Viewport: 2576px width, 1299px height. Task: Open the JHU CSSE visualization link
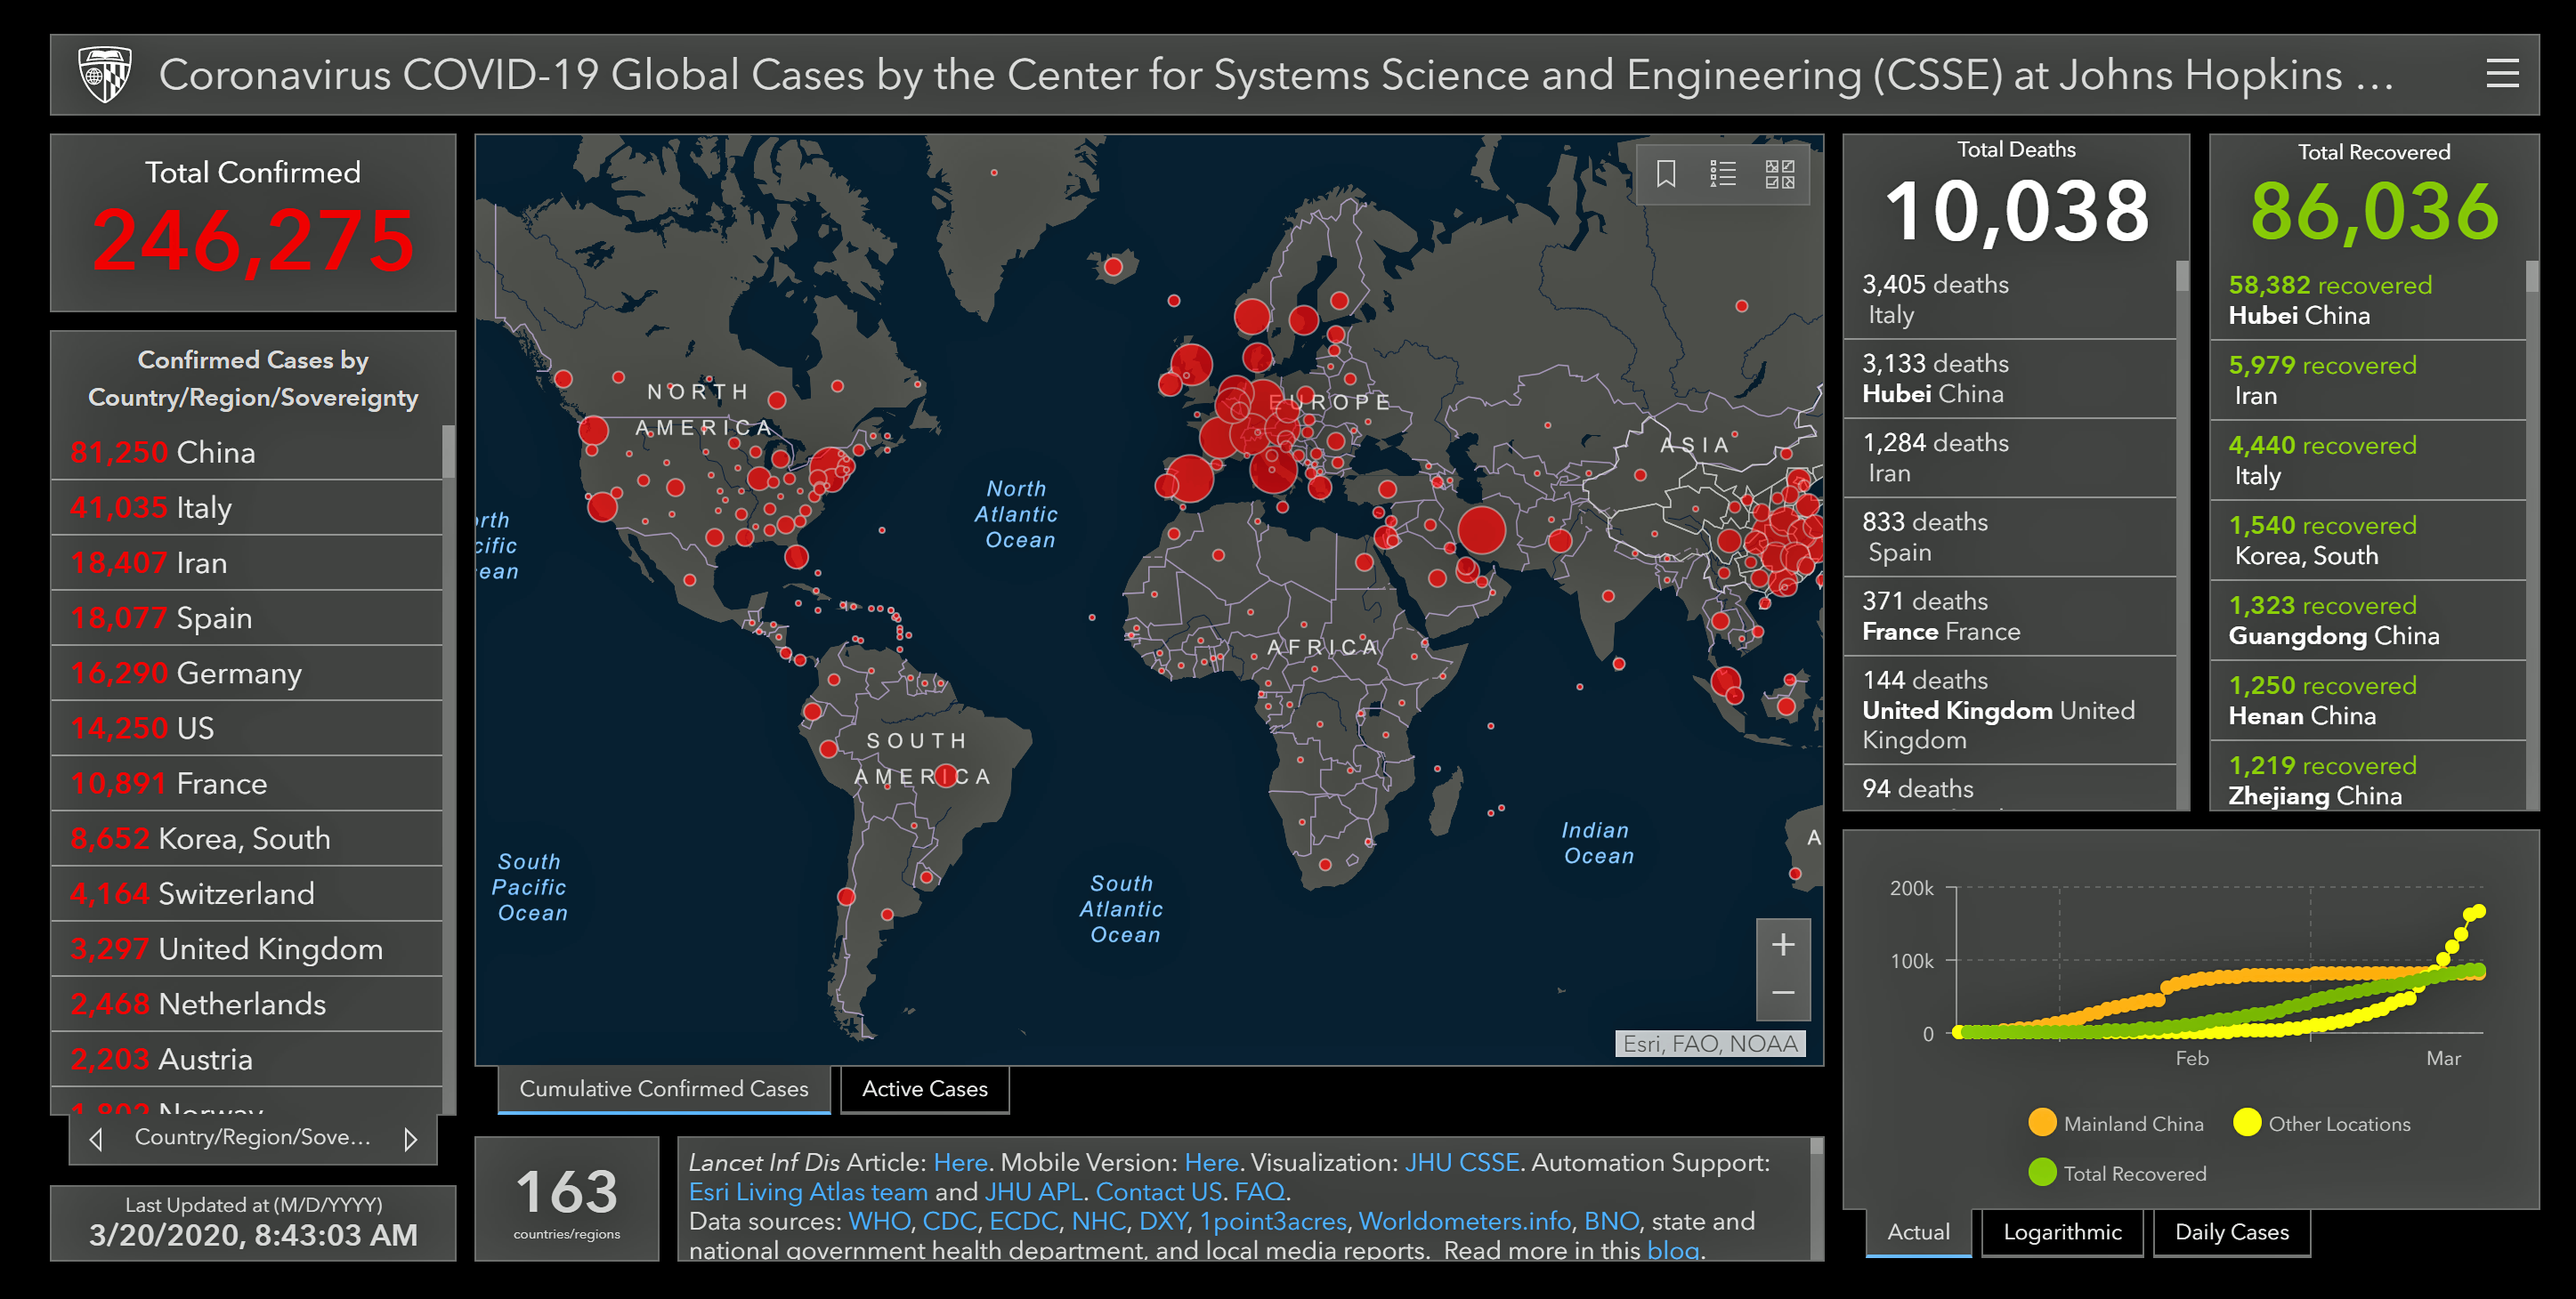tap(1461, 1162)
